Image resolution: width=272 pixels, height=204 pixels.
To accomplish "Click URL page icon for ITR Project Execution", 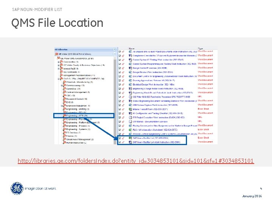I will tap(130, 117).
